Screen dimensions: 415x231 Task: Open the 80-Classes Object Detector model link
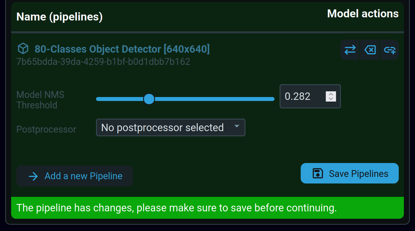tap(122, 49)
